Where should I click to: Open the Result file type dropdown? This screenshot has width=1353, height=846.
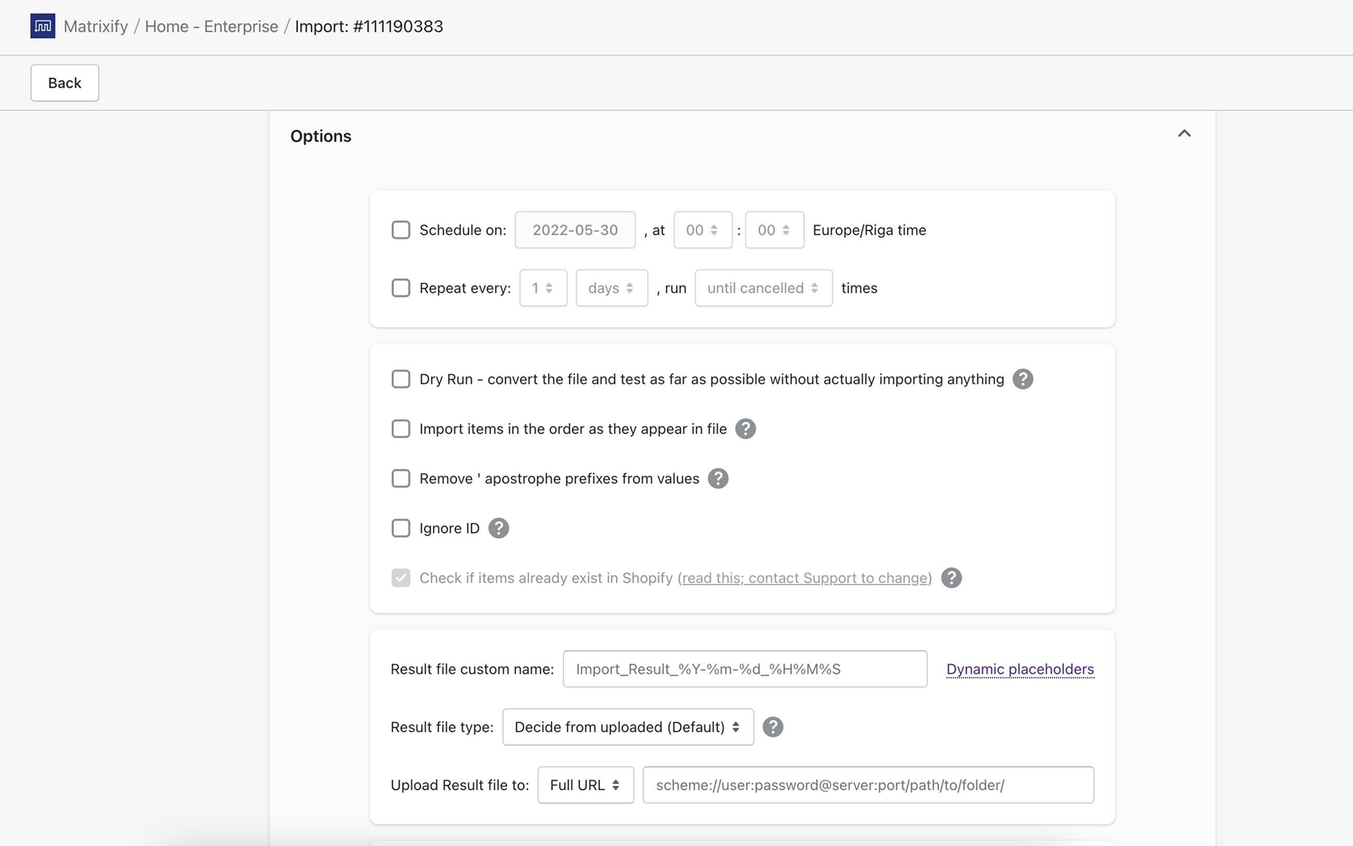[x=627, y=727]
